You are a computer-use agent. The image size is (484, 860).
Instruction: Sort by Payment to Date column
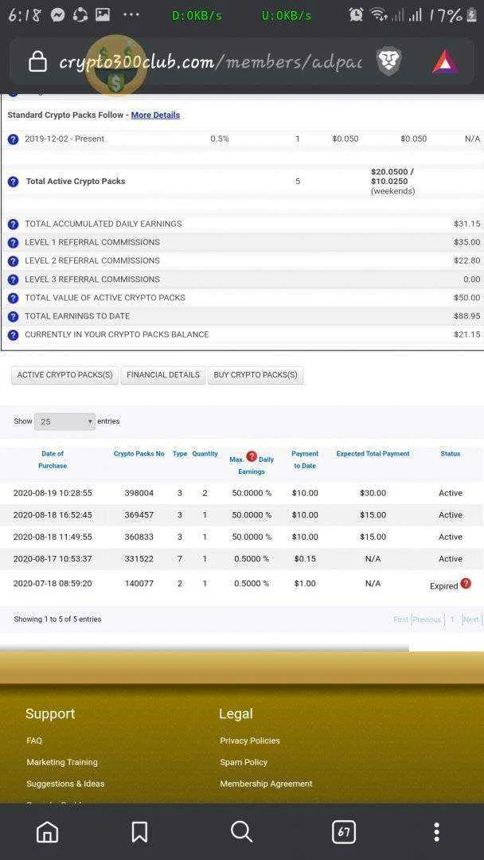coord(305,459)
